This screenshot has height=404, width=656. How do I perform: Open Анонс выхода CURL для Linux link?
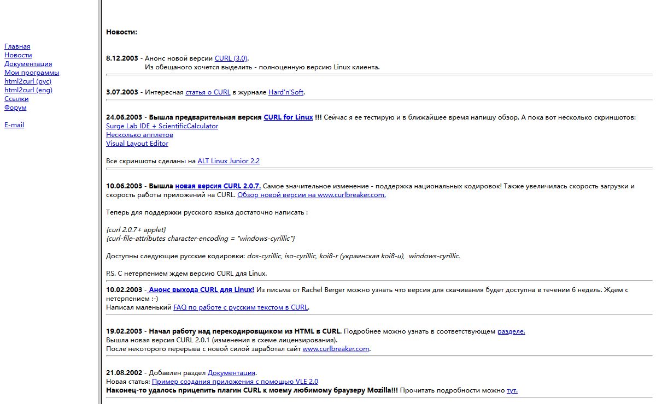coord(201,290)
